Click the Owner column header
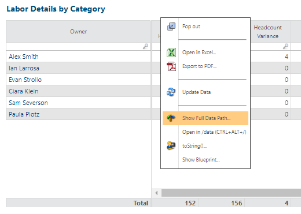The image size is (301, 214). coord(78,32)
